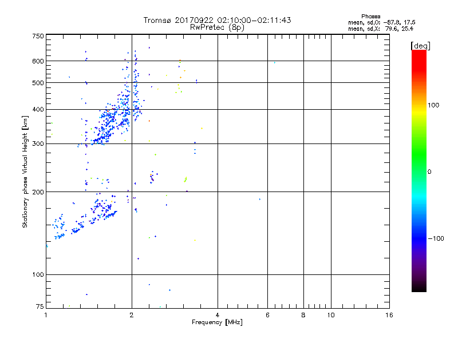Select the 'RwPretec (8p)' subtitle text
This screenshot has height=343, width=458.
[x=217, y=27]
